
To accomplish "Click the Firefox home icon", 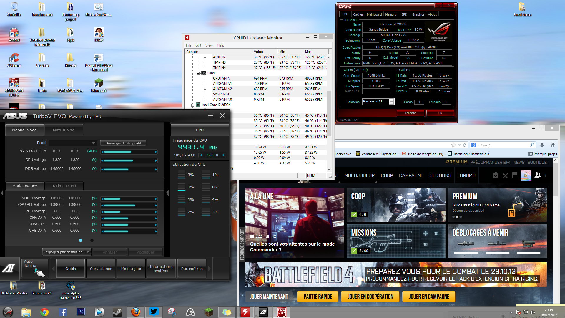I will 552,145.
